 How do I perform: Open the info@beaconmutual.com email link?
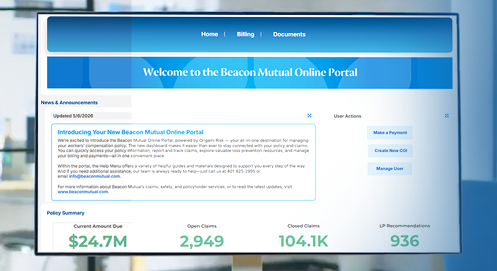click(x=94, y=176)
